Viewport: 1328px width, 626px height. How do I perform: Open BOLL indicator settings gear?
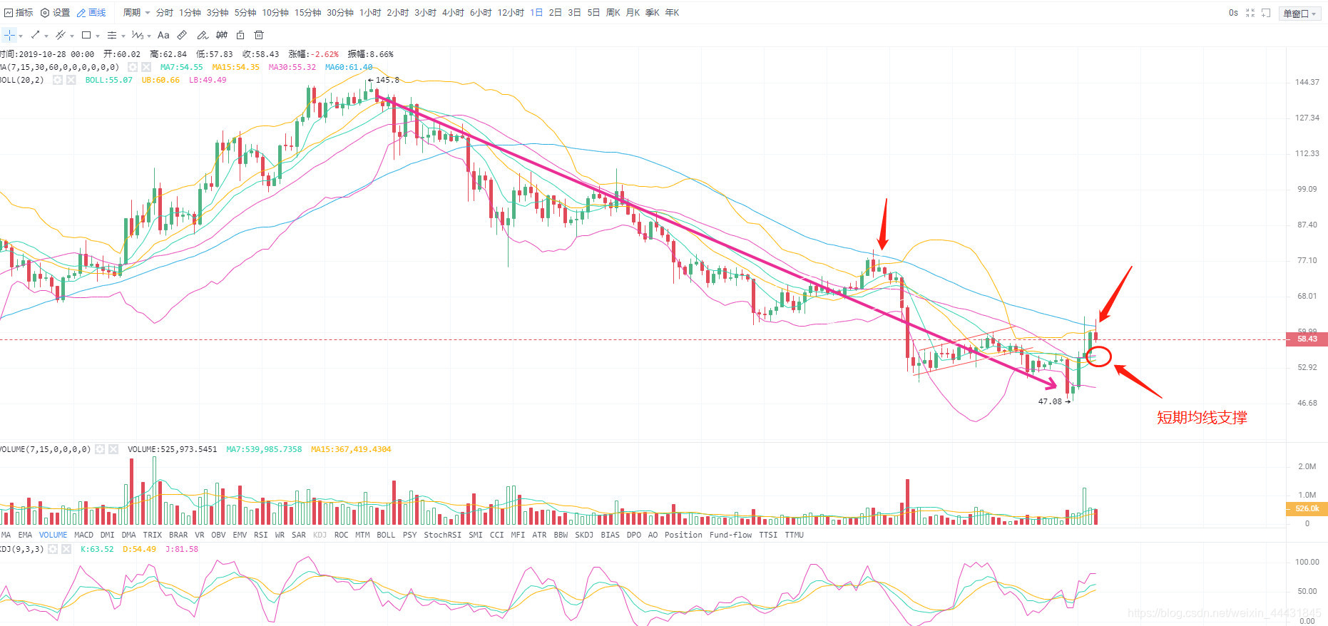pyautogui.click(x=58, y=80)
